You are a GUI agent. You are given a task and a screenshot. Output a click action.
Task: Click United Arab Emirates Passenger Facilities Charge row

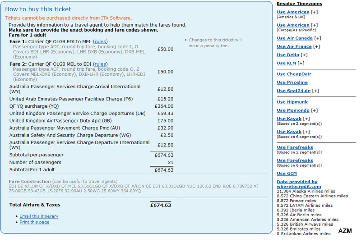[x=91, y=99]
